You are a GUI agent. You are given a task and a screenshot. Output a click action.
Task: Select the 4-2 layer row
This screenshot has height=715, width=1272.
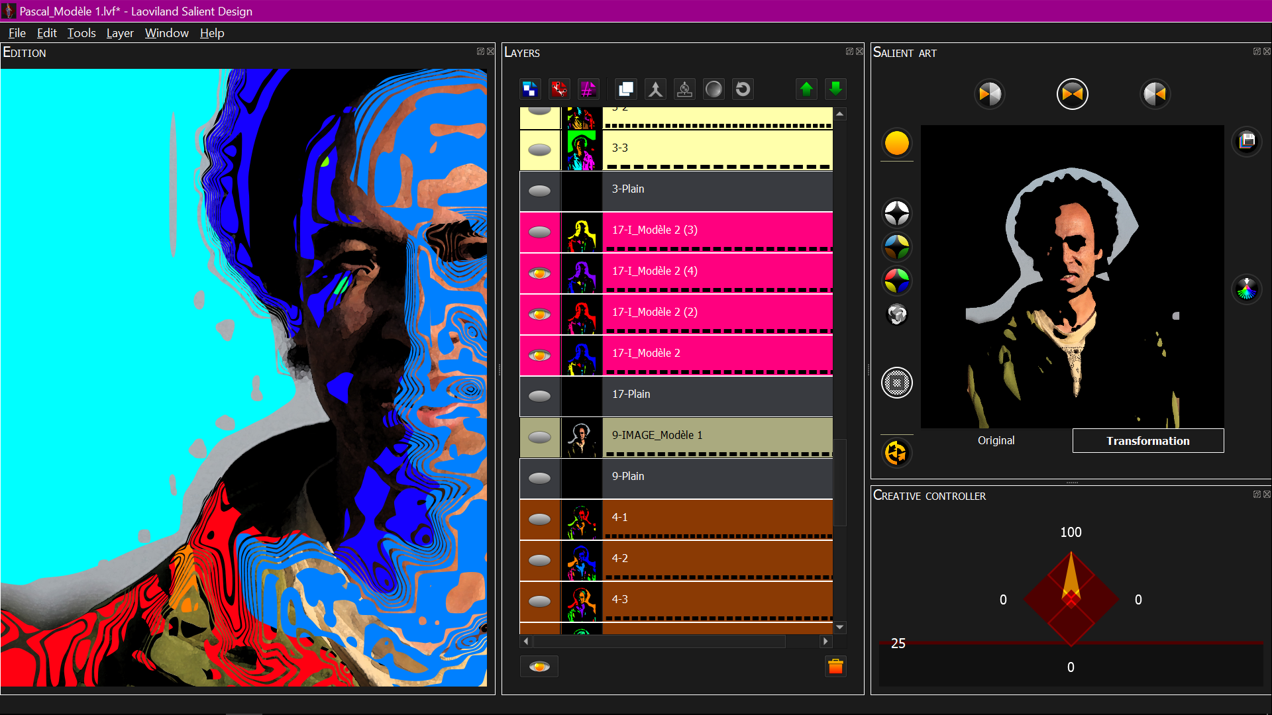coord(717,560)
